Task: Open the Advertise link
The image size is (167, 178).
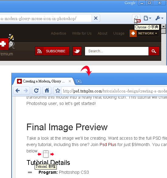Action: click(59, 33)
